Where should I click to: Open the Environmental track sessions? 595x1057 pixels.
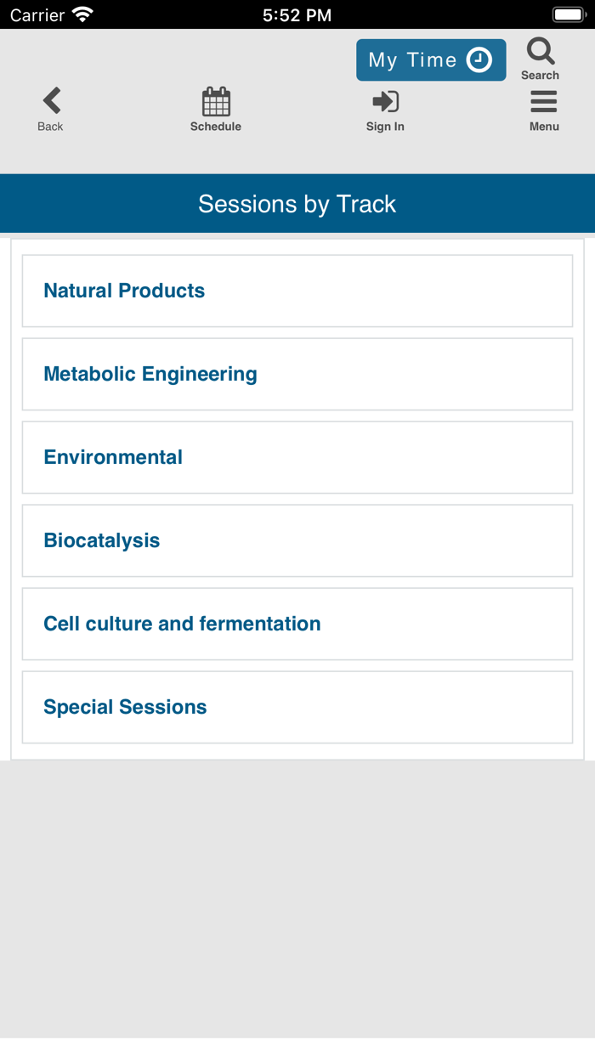click(297, 457)
